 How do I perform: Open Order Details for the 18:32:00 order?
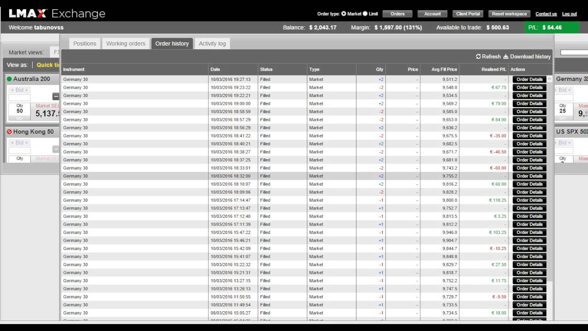point(529,176)
